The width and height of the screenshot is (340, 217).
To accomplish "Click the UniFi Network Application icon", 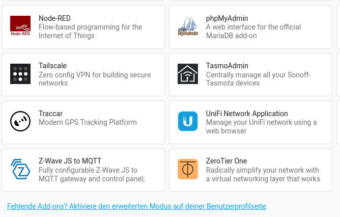I will point(187,121).
